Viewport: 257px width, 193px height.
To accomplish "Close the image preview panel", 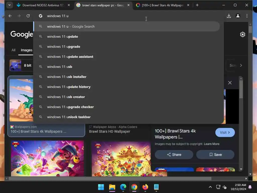I will 230,83.
